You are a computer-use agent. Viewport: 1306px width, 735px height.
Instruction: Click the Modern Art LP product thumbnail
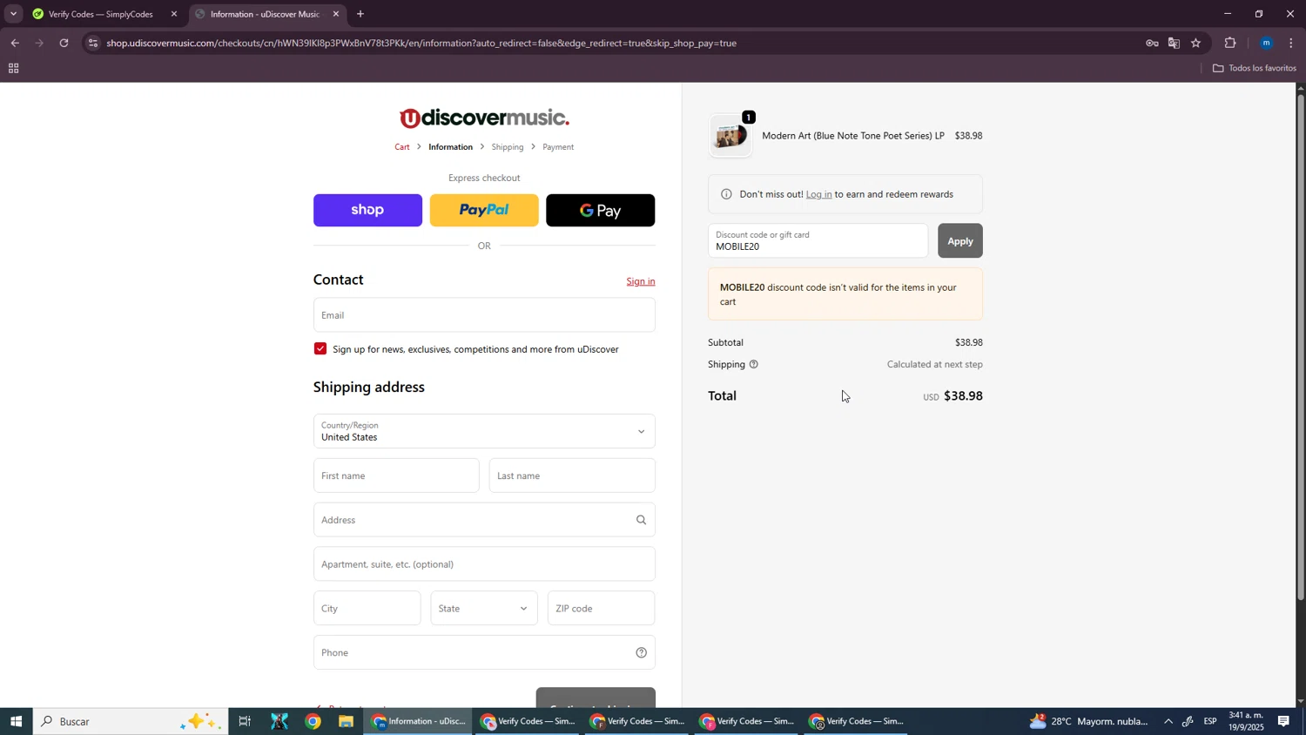730,136
